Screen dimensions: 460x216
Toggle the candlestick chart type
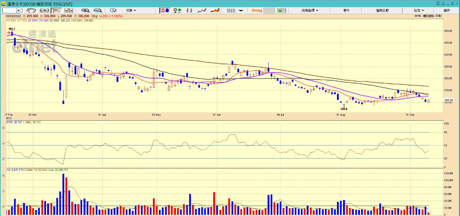(165, 10)
